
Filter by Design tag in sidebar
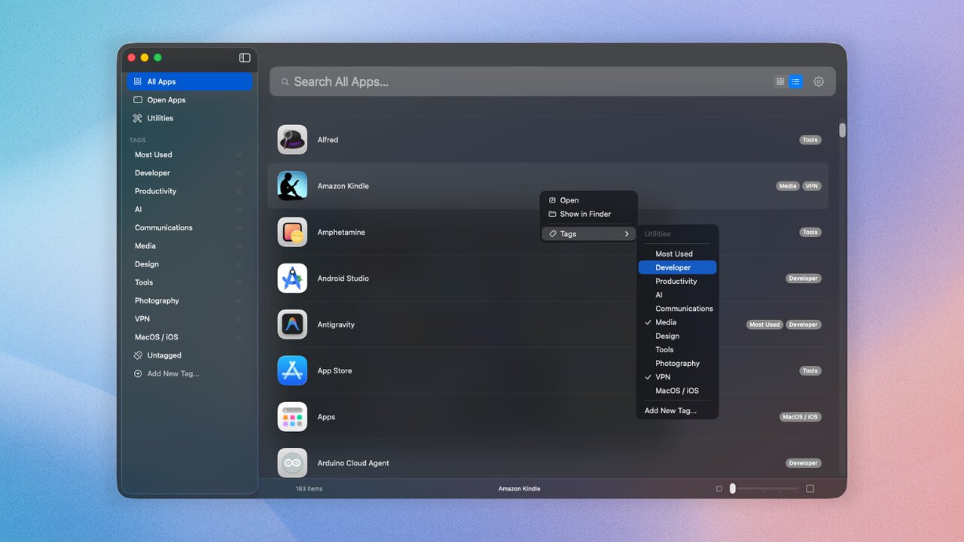[x=190, y=264]
